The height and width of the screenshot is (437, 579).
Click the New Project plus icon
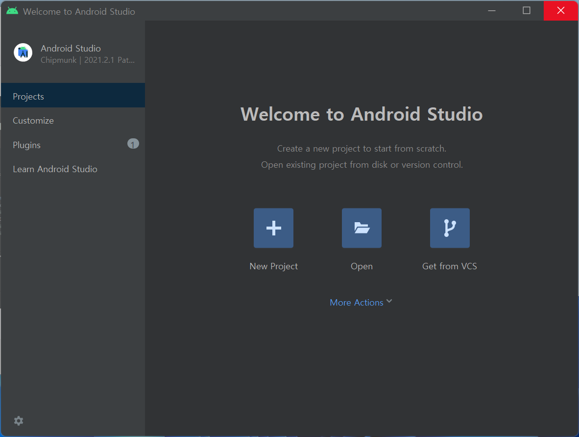coord(273,228)
